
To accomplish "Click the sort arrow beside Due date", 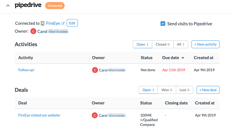I will (183, 58).
